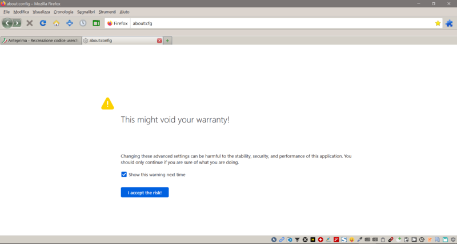Click the red square hammer status icon
The width and height of the screenshot is (457, 244).
pyautogui.click(x=336, y=239)
